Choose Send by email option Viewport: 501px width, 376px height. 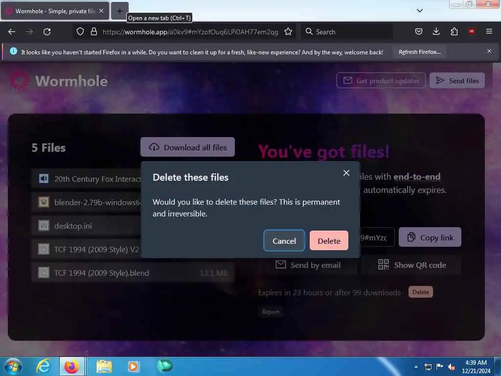[x=308, y=265]
